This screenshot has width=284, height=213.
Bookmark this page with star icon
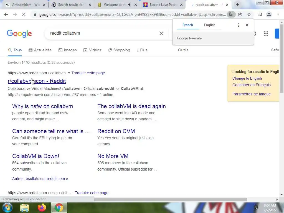click(x=249, y=14)
